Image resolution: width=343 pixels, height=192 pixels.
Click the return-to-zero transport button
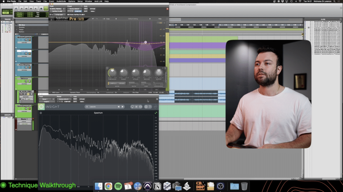tap(21, 8)
